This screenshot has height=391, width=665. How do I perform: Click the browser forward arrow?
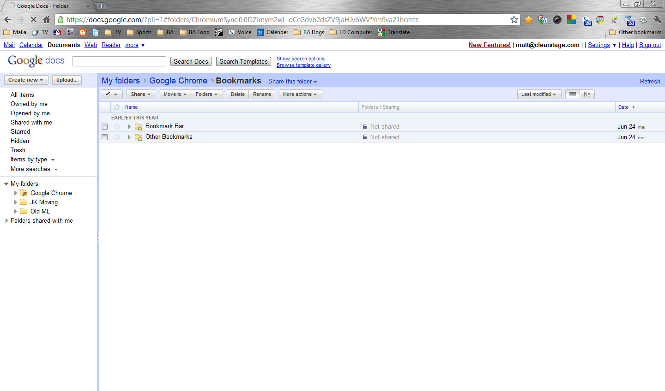coord(20,20)
